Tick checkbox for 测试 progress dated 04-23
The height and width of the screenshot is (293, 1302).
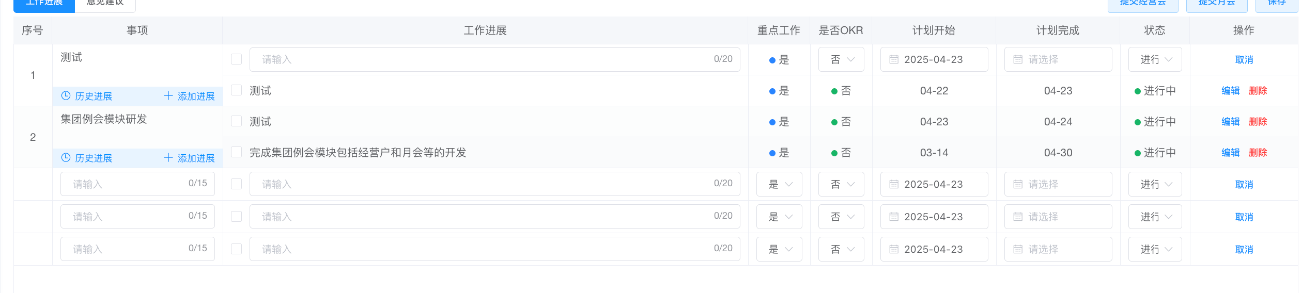[x=237, y=121]
